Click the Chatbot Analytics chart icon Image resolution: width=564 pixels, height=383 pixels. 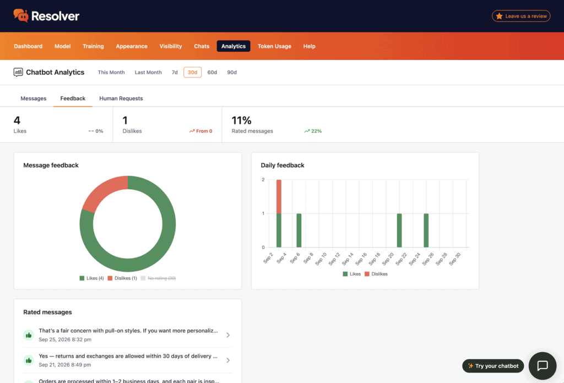tap(18, 72)
